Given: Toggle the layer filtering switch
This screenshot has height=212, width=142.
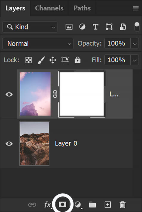Looking at the screenshot, I should (x=137, y=27).
